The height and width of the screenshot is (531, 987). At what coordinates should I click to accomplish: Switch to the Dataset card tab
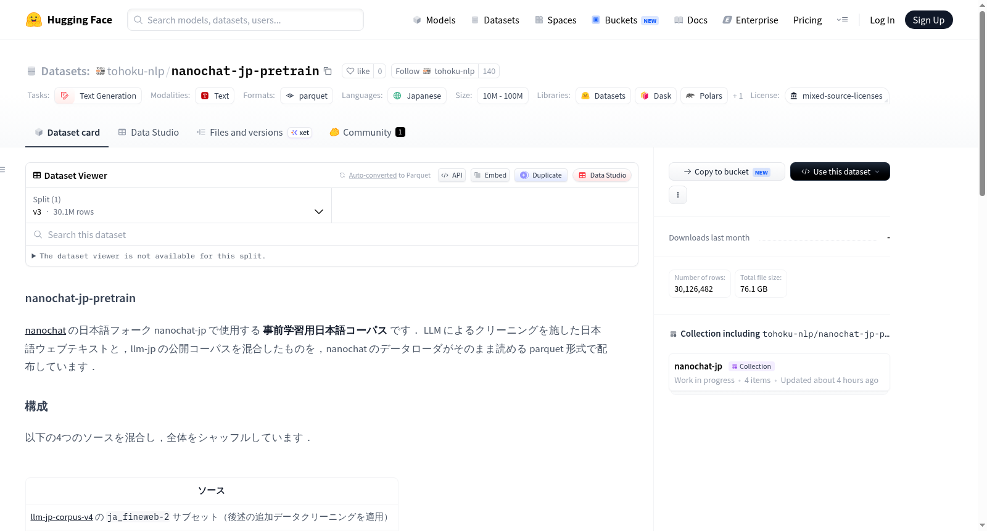point(67,132)
